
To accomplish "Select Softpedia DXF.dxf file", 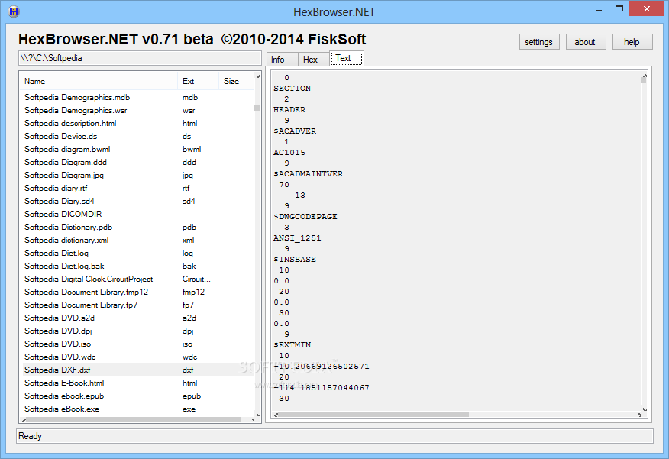I will (x=137, y=370).
